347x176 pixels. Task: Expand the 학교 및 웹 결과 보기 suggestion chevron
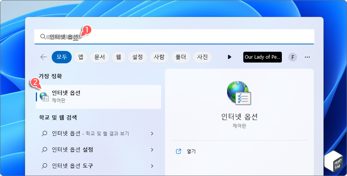pos(152,134)
